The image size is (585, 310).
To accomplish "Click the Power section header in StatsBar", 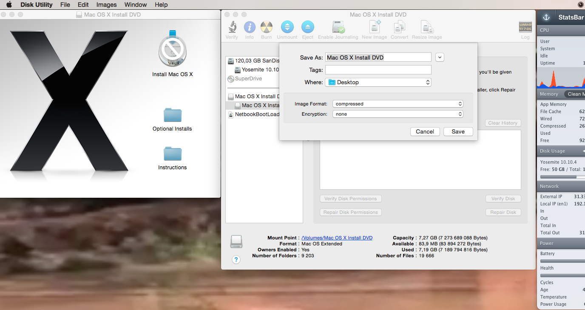I will (561, 243).
